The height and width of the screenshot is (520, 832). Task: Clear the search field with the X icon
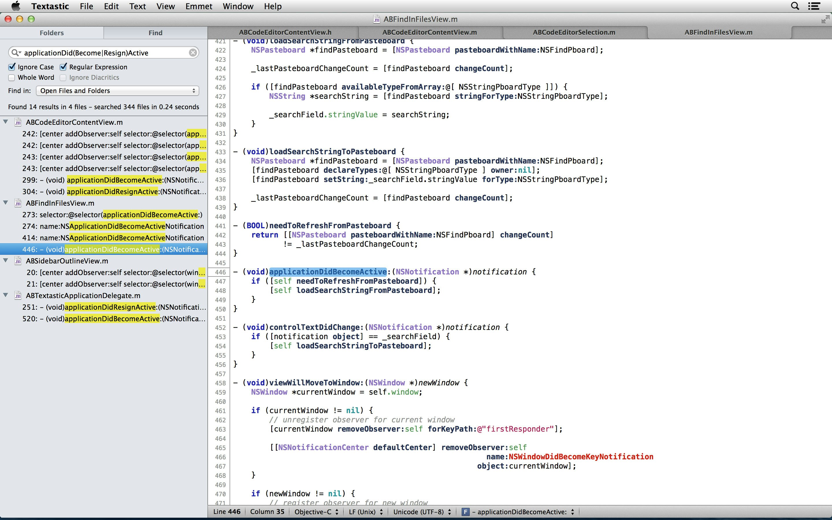click(193, 53)
